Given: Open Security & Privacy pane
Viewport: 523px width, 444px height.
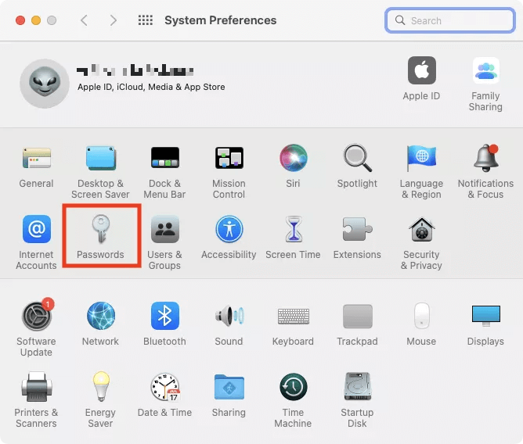Looking at the screenshot, I should [421, 231].
